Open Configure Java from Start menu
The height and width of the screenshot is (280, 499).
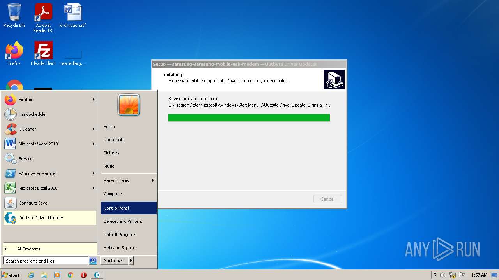[x=50, y=203]
